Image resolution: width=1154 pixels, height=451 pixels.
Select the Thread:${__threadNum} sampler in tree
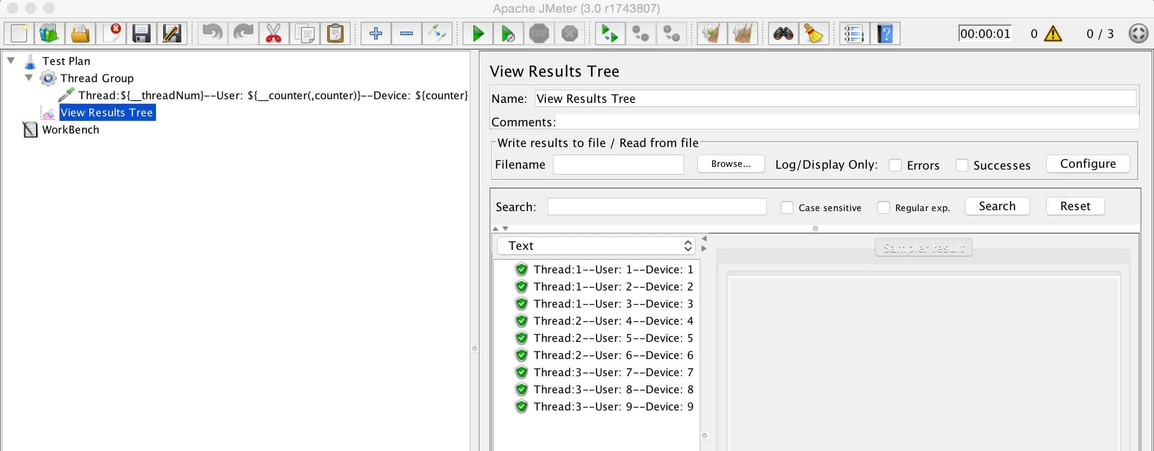point(273,95)
